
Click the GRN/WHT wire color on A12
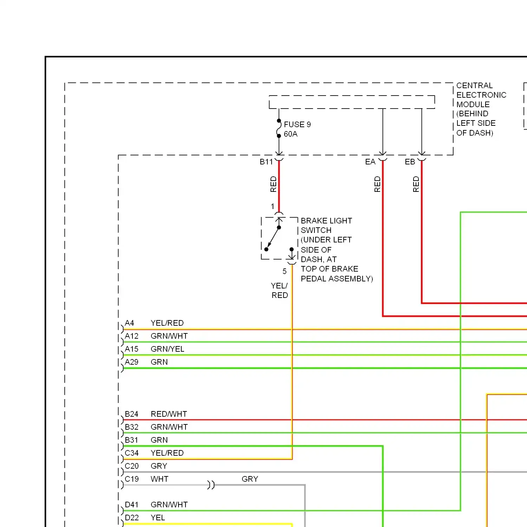click(x=169, y=336)
